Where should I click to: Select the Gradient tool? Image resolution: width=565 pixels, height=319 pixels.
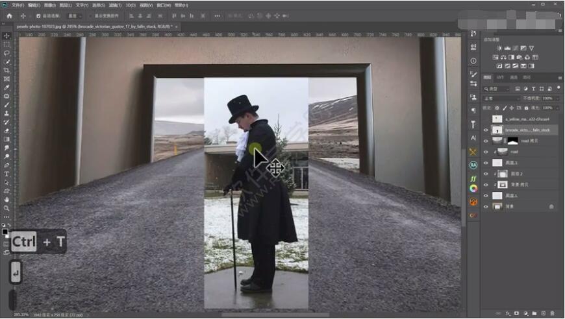click(6, 139)
